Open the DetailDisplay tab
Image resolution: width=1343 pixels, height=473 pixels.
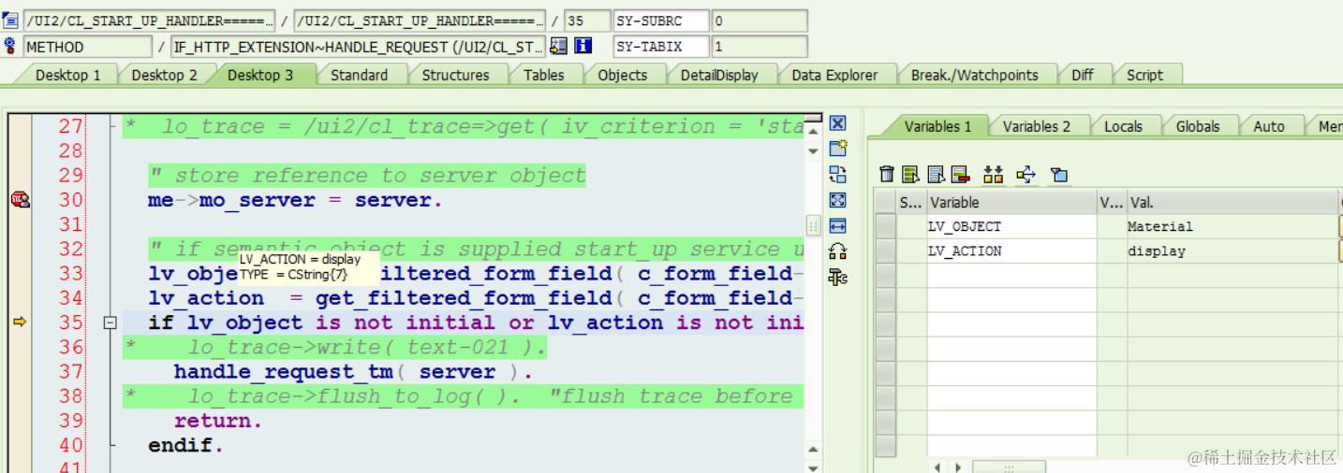[719, 75]
